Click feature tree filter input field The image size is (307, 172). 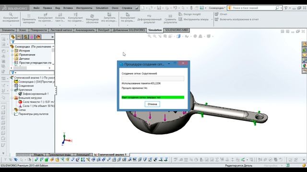(35, 42)
